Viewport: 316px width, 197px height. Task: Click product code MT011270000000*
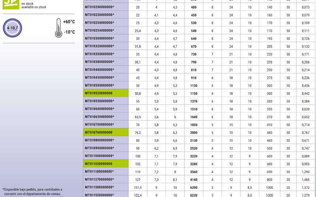tap(99, 180)
